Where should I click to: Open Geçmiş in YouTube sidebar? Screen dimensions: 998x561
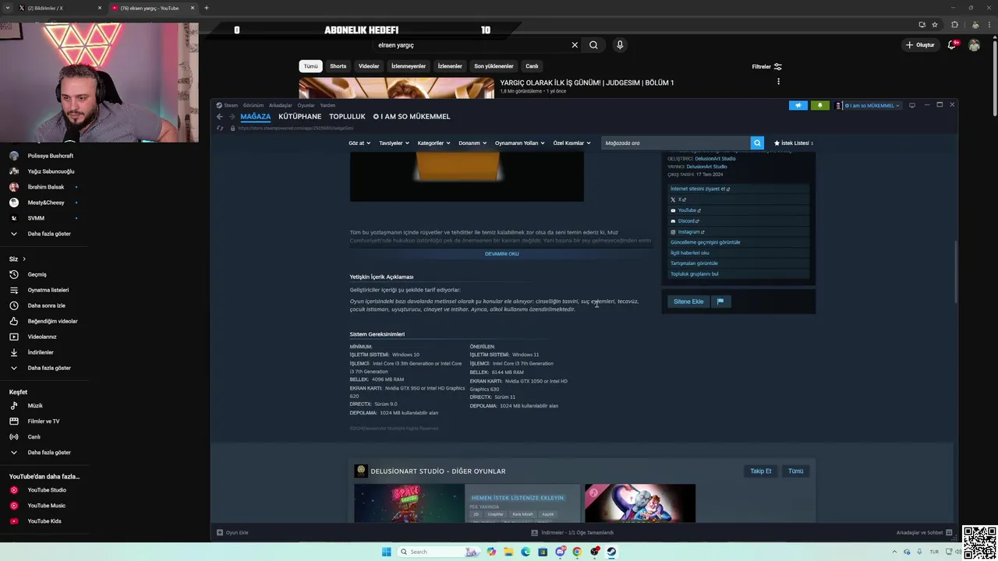(x=37, y=274)
